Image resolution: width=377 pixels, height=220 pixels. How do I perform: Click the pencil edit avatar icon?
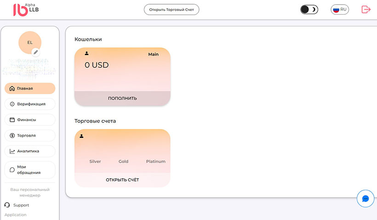coord(36,52)
